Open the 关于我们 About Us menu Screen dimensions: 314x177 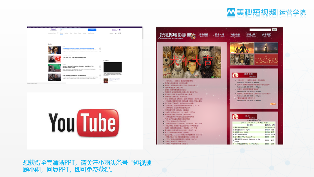coord(267,35)
